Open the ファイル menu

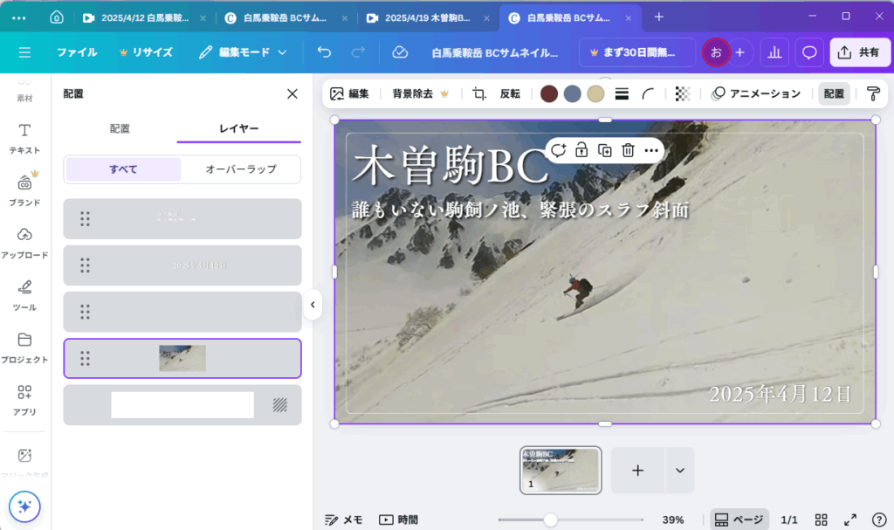77,52
